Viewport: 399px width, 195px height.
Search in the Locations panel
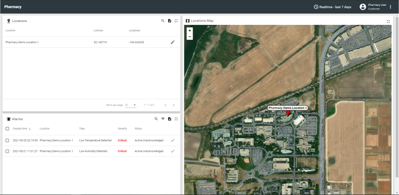pyautogui.click(x=163, y=21)
